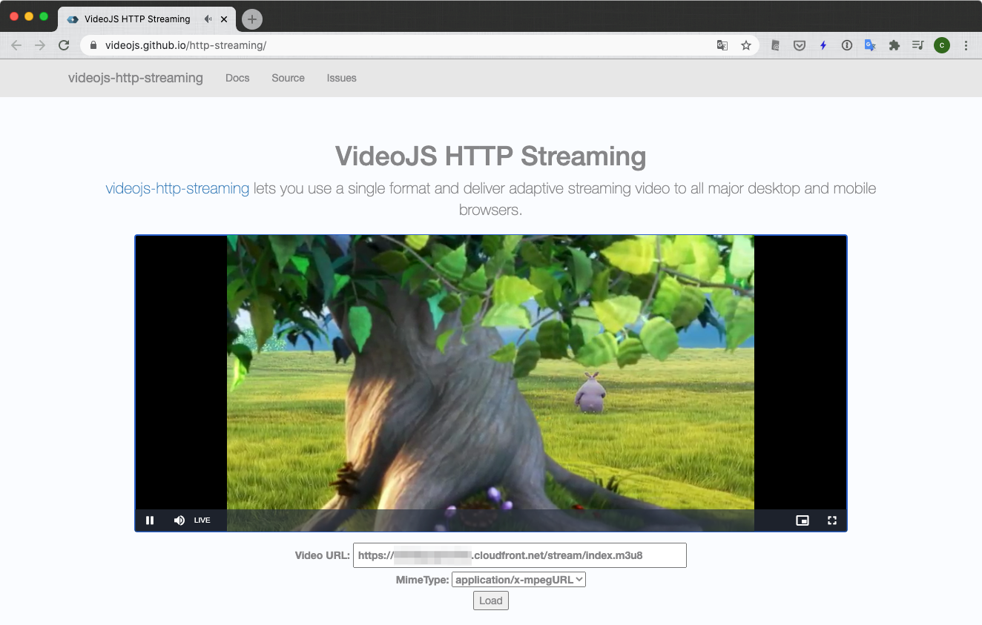
Task: Open the Issues navigation link
Action: (342, 78)
